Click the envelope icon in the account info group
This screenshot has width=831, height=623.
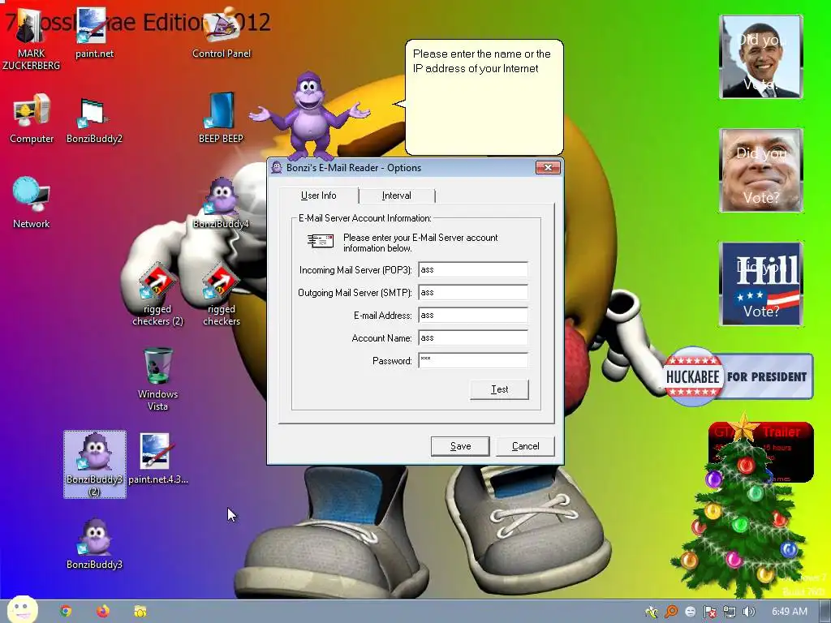pyautogui.click(x=320, y=241)
